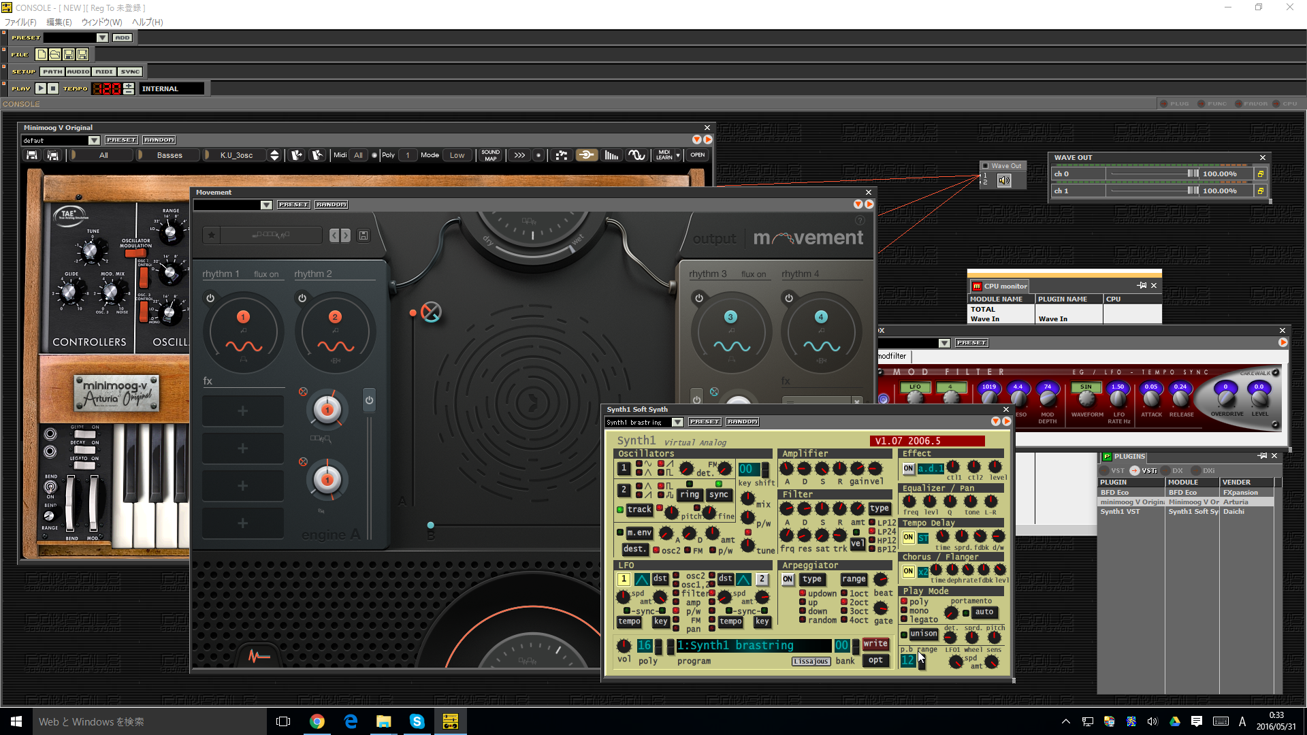1307x735 pixels.
Task: Toggle rhythm 1 power button in Movement
Action: pos(210,298)
